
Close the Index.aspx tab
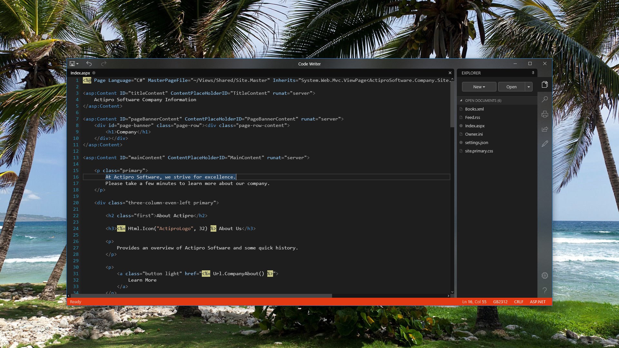(450, 73)
